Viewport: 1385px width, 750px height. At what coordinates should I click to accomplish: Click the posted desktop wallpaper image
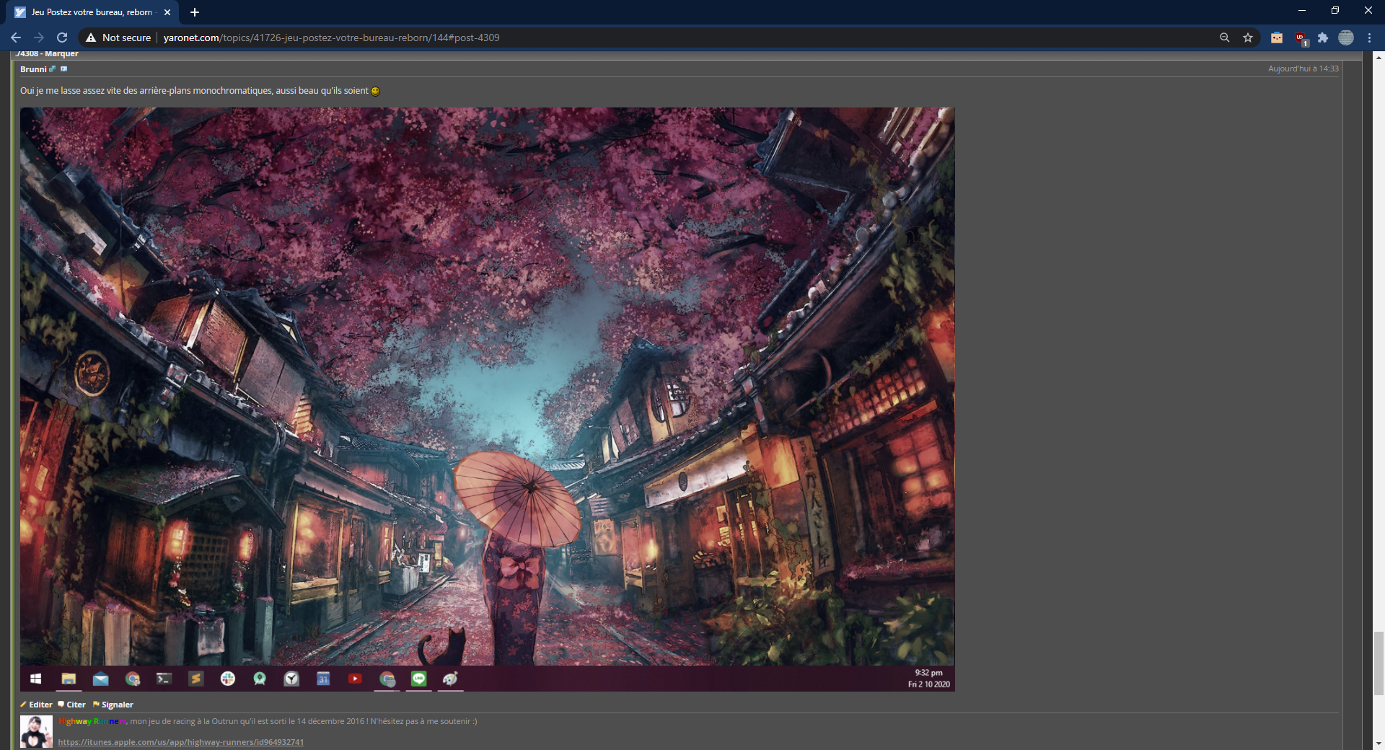(x=487, y=399)
